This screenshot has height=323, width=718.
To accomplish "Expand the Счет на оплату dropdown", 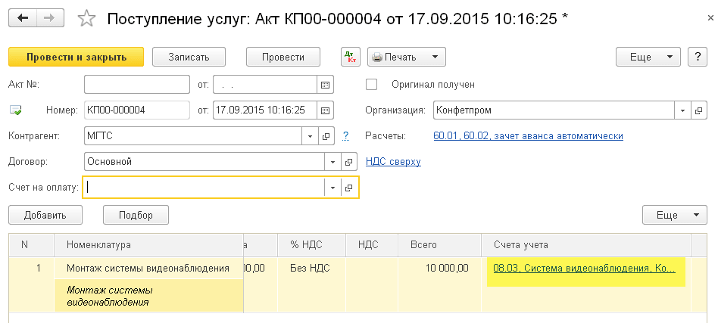I will 332,188.
